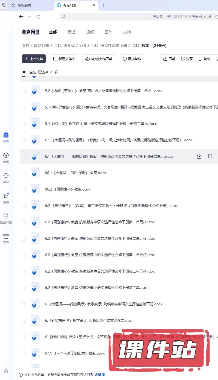The width and height of the screenshot is (218, 380).
Task: Open settings gear at sidebar bottom
Action: pos(6,371)
